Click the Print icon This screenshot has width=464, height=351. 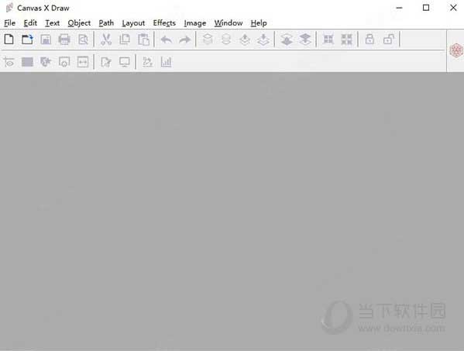click(64, 40)
